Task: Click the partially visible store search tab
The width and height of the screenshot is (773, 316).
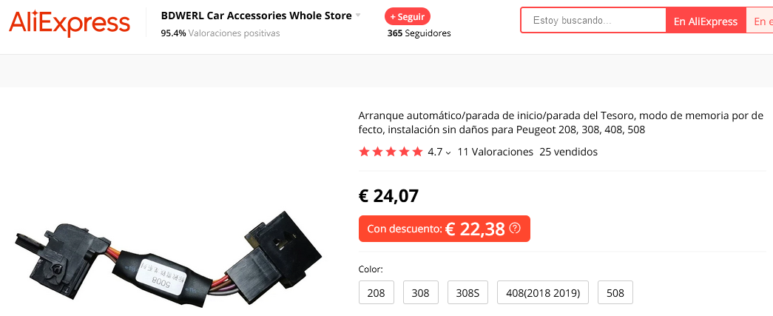Action: pos(760,21)
